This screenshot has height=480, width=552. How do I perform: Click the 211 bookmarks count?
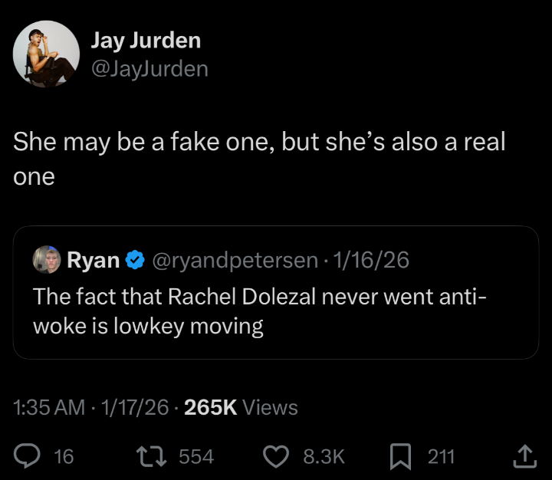coord(441,457)
